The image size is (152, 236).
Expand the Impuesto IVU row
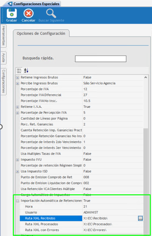coord(18,160)
